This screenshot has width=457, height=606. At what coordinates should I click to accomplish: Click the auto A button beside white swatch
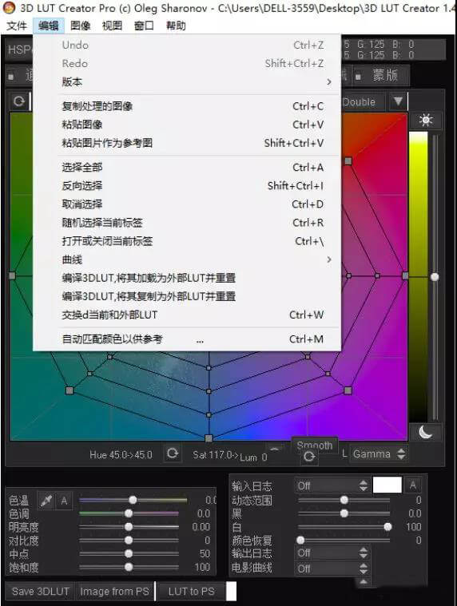tap(412, 485)
